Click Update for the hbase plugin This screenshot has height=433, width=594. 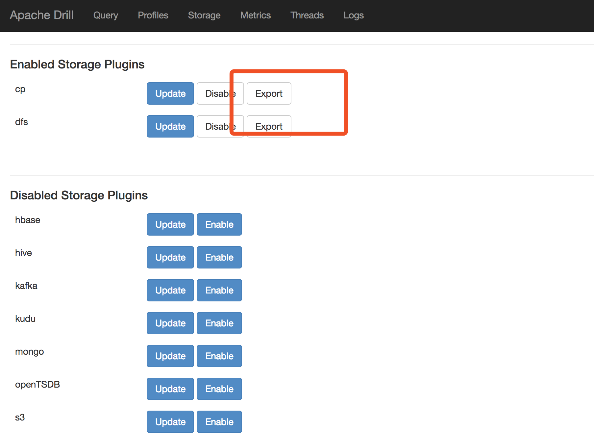click(x=170, y=224)
